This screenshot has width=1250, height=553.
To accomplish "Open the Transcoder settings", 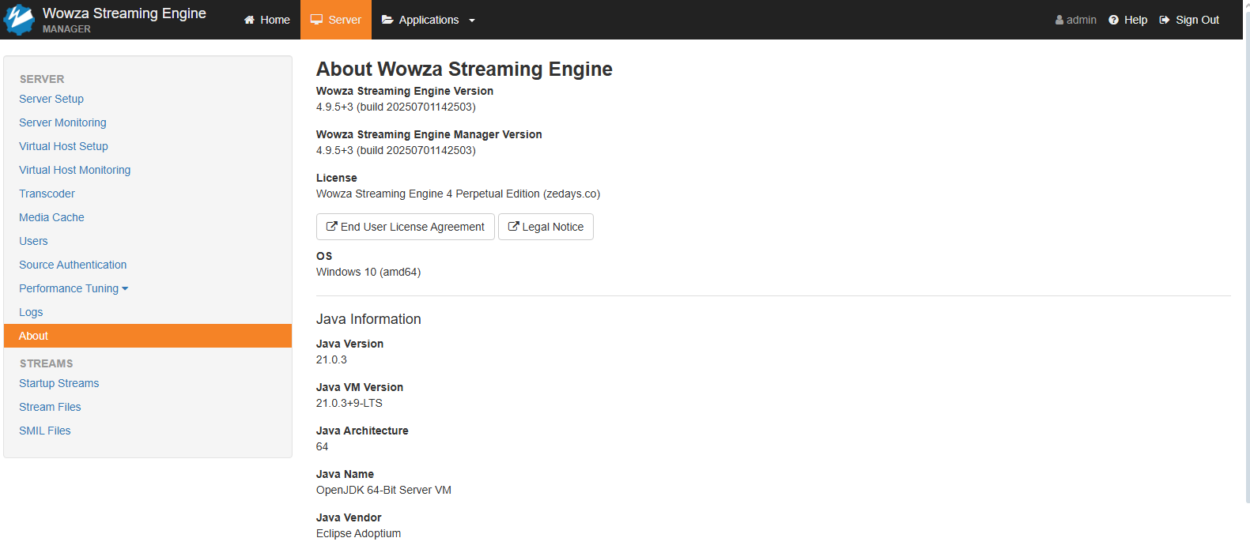I will (47, 194).
